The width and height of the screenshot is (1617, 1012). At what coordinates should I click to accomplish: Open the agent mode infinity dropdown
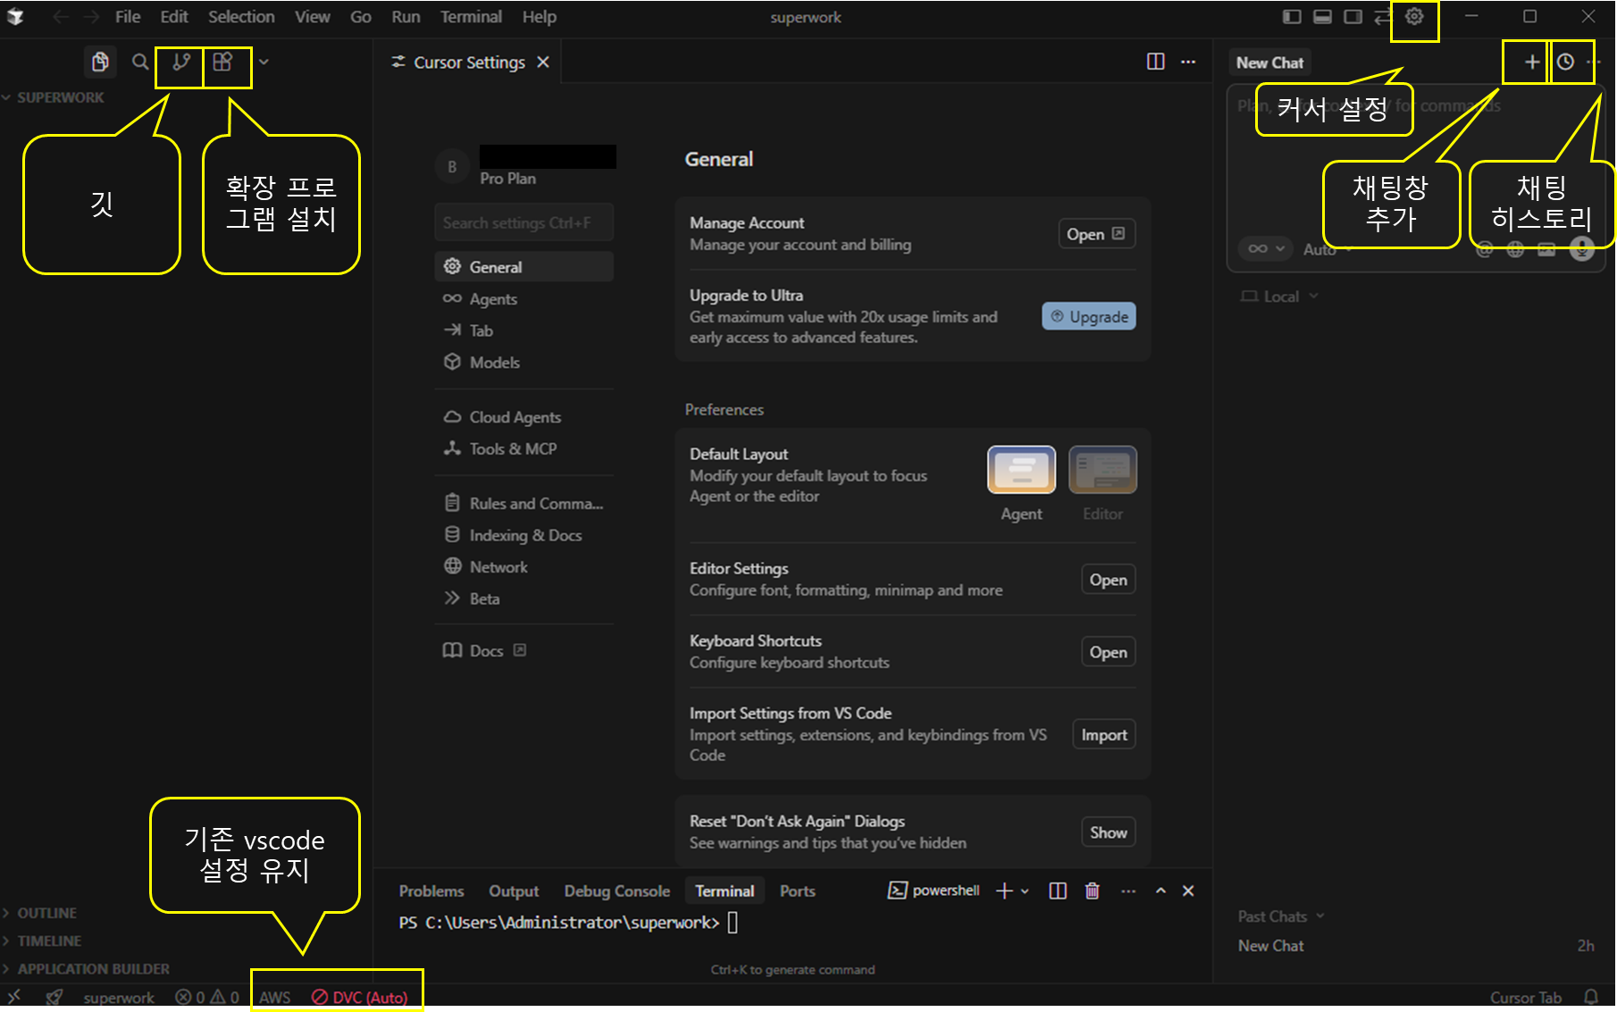tap(1266, 248)
